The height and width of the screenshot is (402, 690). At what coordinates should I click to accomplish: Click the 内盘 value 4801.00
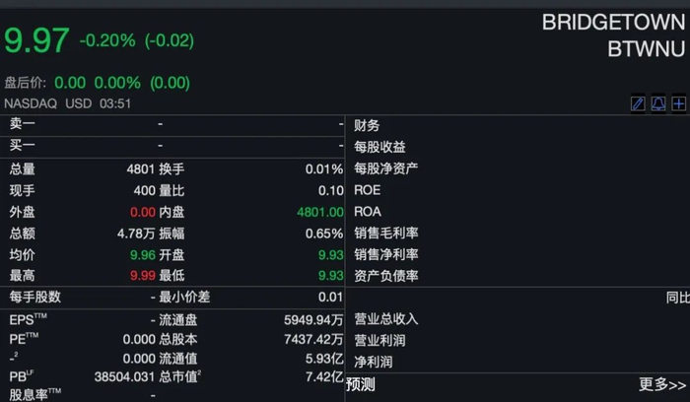click(x=319, y=212)
